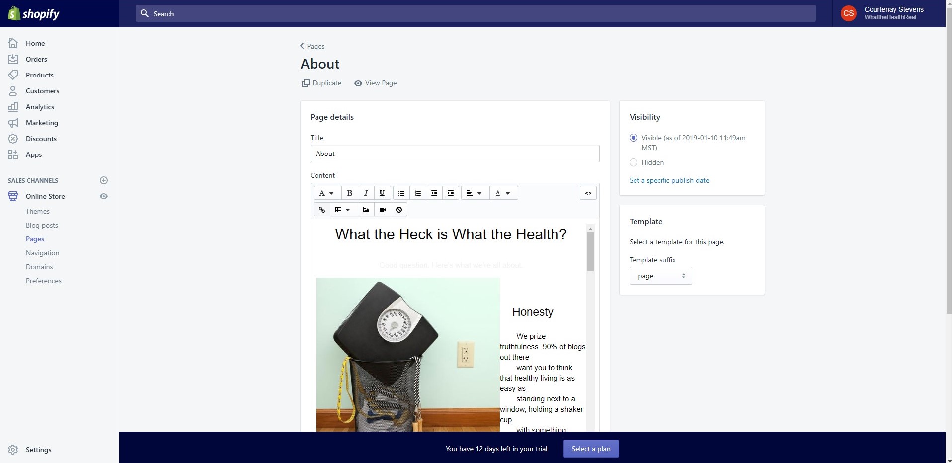Click the clear formatting icon

399,209
